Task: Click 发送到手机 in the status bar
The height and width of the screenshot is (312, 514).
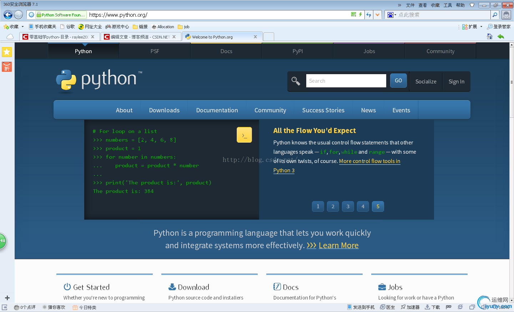Action: (361, 307)
